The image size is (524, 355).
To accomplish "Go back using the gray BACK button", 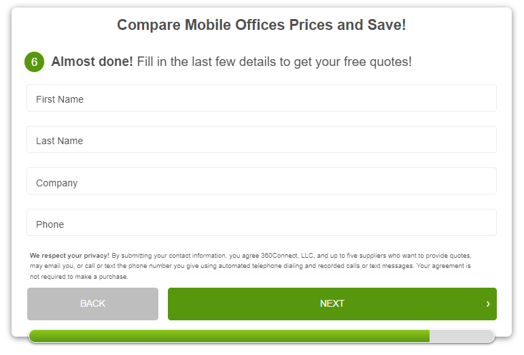I will (x=92, y=304).
